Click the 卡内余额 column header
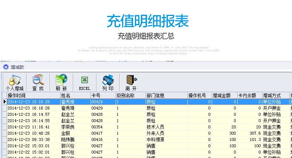The height and width of the screenshot is (158, 292). click(x=249, y=95)
